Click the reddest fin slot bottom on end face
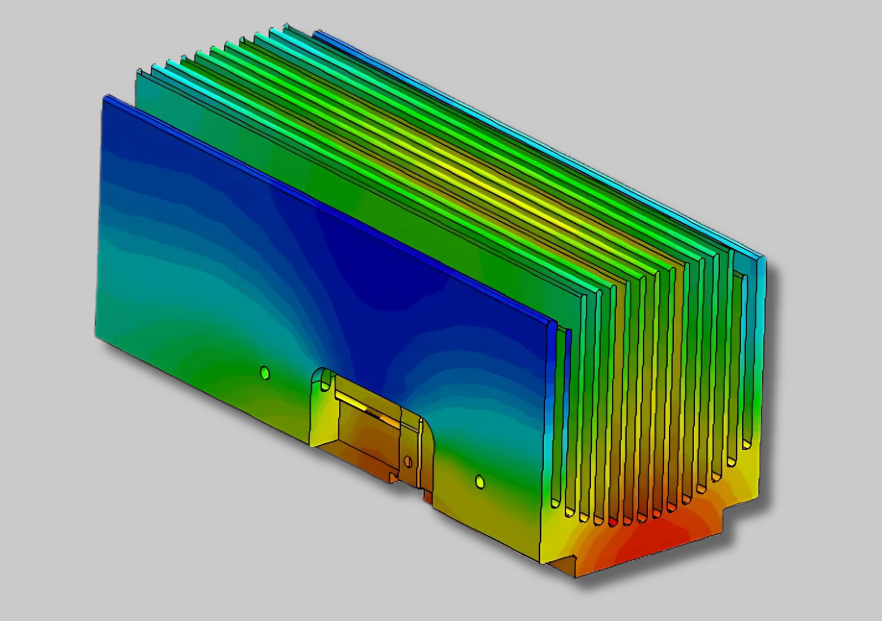Viewport: 882px width, 621px height. (x=613, y=522)
